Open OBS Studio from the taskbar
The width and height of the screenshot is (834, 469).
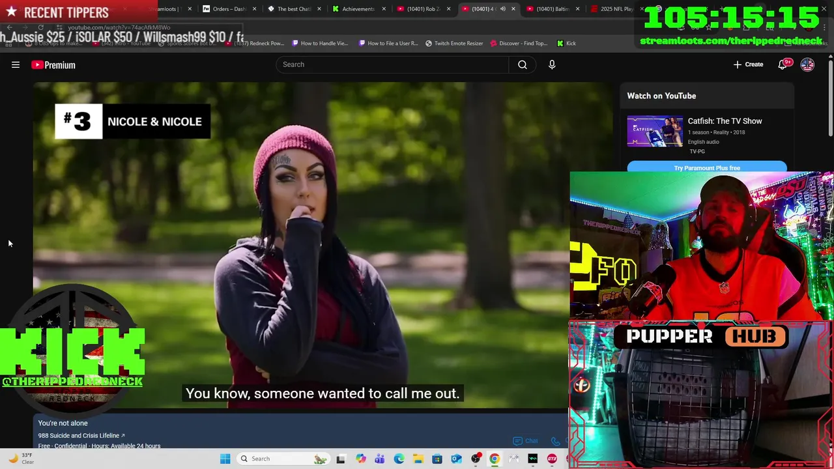click(x=476, y=459)
